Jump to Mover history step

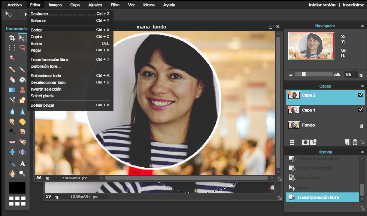[322, 188]
